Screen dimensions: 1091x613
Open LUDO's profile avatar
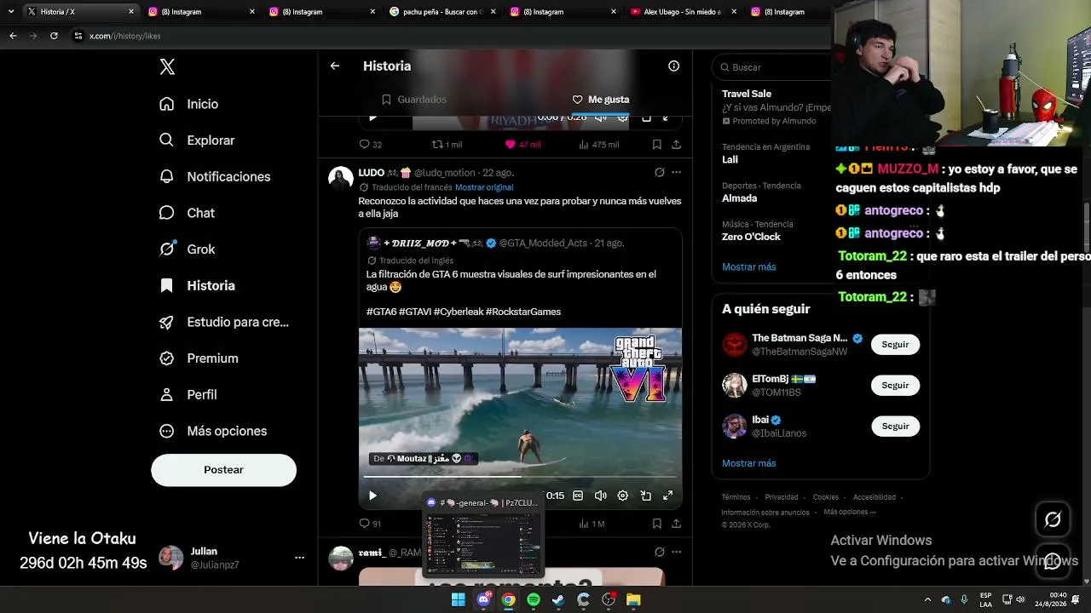coord(341,178)
